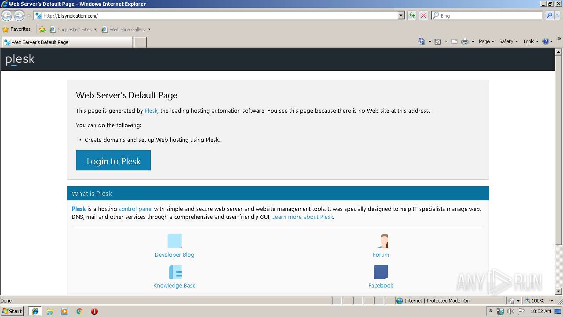
Task: Click the volume speaker tray icon
Action: click(x=510, y=311)
